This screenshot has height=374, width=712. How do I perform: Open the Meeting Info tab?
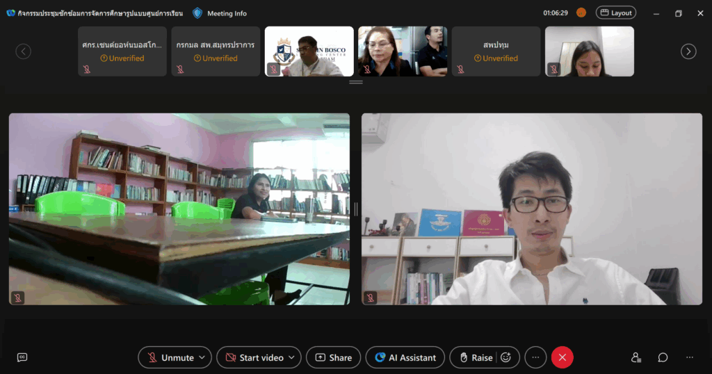coord(227,13)
